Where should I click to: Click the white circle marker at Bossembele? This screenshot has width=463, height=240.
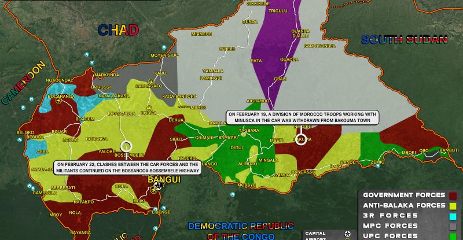tap(127, 147)
